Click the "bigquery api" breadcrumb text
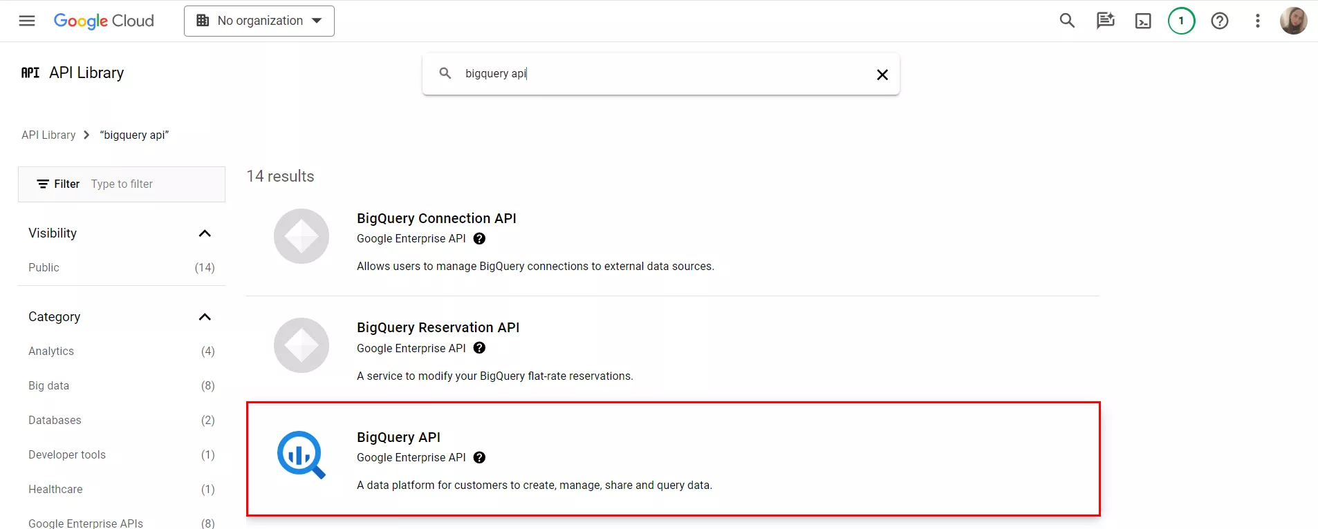This screenshot has height=529, width=1318. coord(134,135)
